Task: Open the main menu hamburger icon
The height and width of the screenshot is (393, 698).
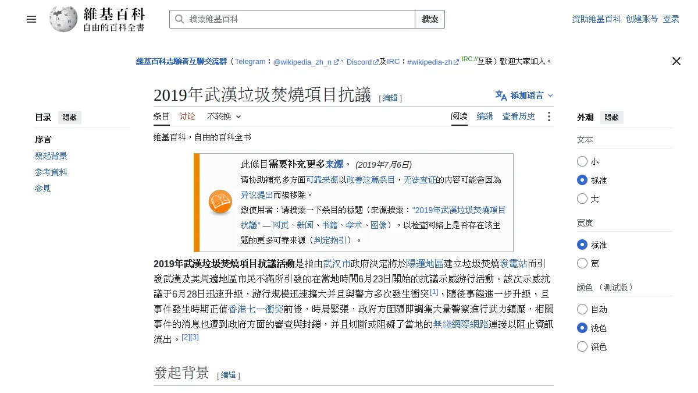Action: tap(31, 19)
